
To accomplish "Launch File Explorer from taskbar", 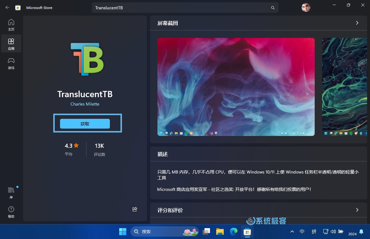I will [220, 232].
